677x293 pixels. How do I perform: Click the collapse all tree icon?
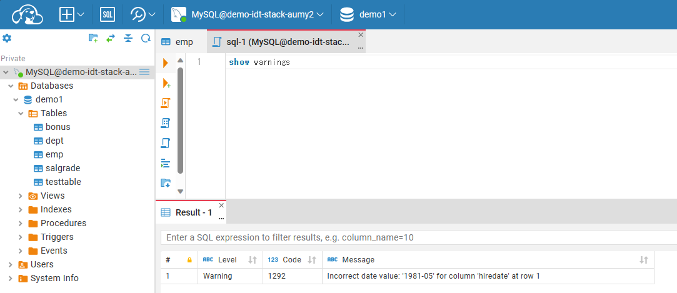(x=128, y=38)
